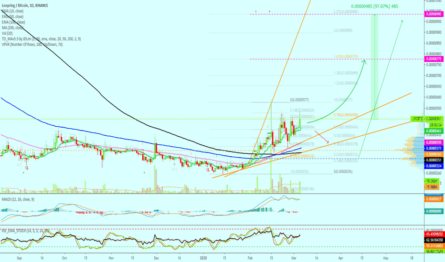Click the black 0.00000351 price label
This screenshot has width=445, height=262.
pyautogui.click(x=434, y=160)
